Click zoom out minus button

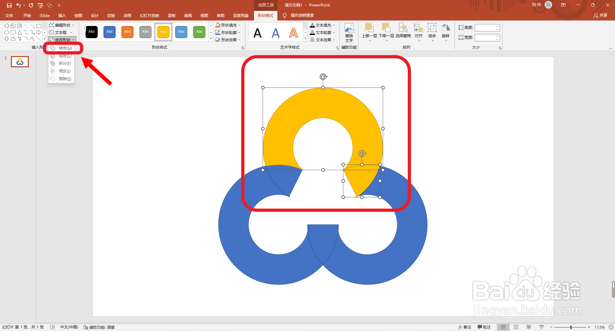pyautogui.click(x=551, y=327)
